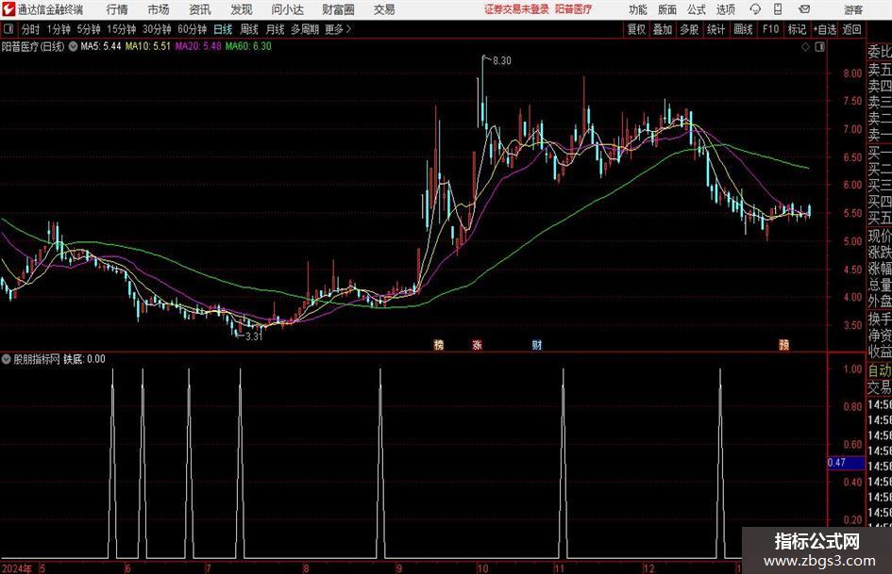Click the 预 marker on the chart
The width and height of the screenshot is (892, 574).
point(783,344)
